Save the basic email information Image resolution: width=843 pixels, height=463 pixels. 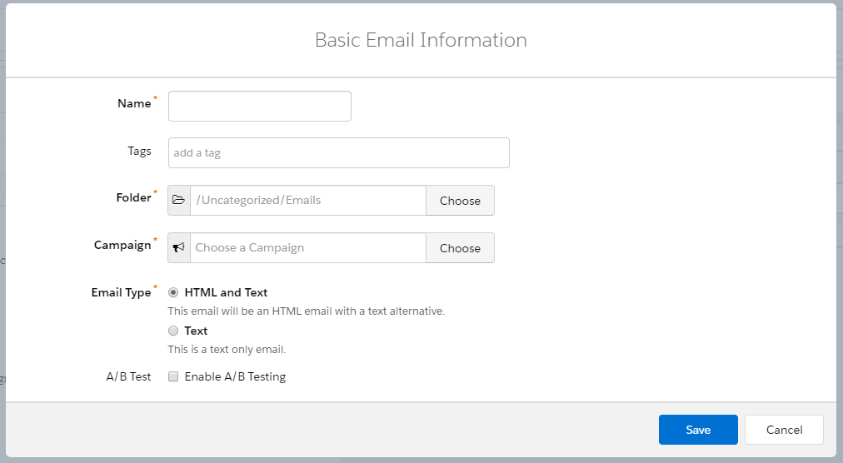pyautogui.click(x=698, y=430)
